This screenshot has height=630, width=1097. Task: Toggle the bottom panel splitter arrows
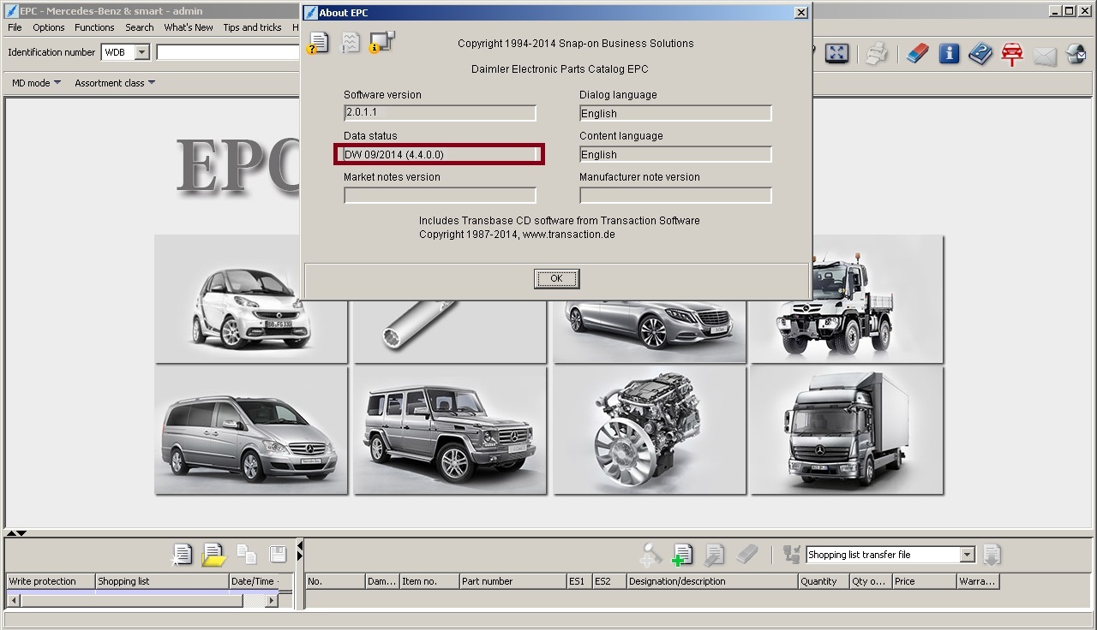pos(15,533)
